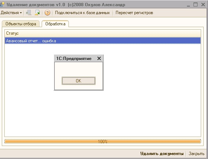The image size is (208, 159).
Task: Click the application icon in the title bar
Action: (x=2, y=4)
